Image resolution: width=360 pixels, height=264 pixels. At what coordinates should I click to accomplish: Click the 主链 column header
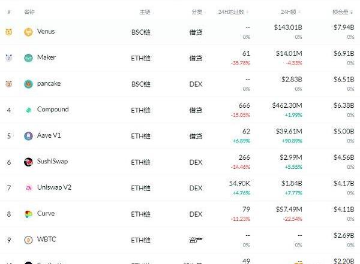145,12
